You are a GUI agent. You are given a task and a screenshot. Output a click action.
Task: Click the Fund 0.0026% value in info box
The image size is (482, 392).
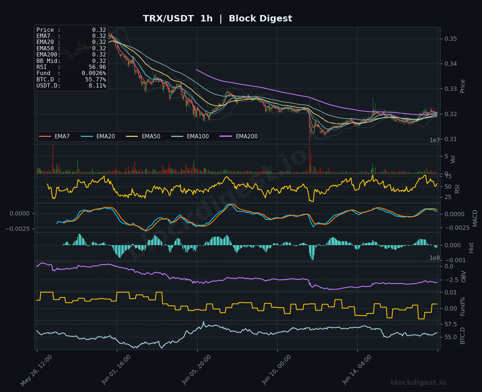click(94, 73)
